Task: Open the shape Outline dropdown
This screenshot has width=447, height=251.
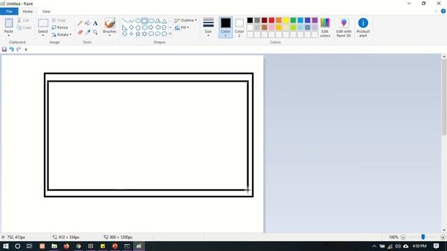Action: click(186, 20)
